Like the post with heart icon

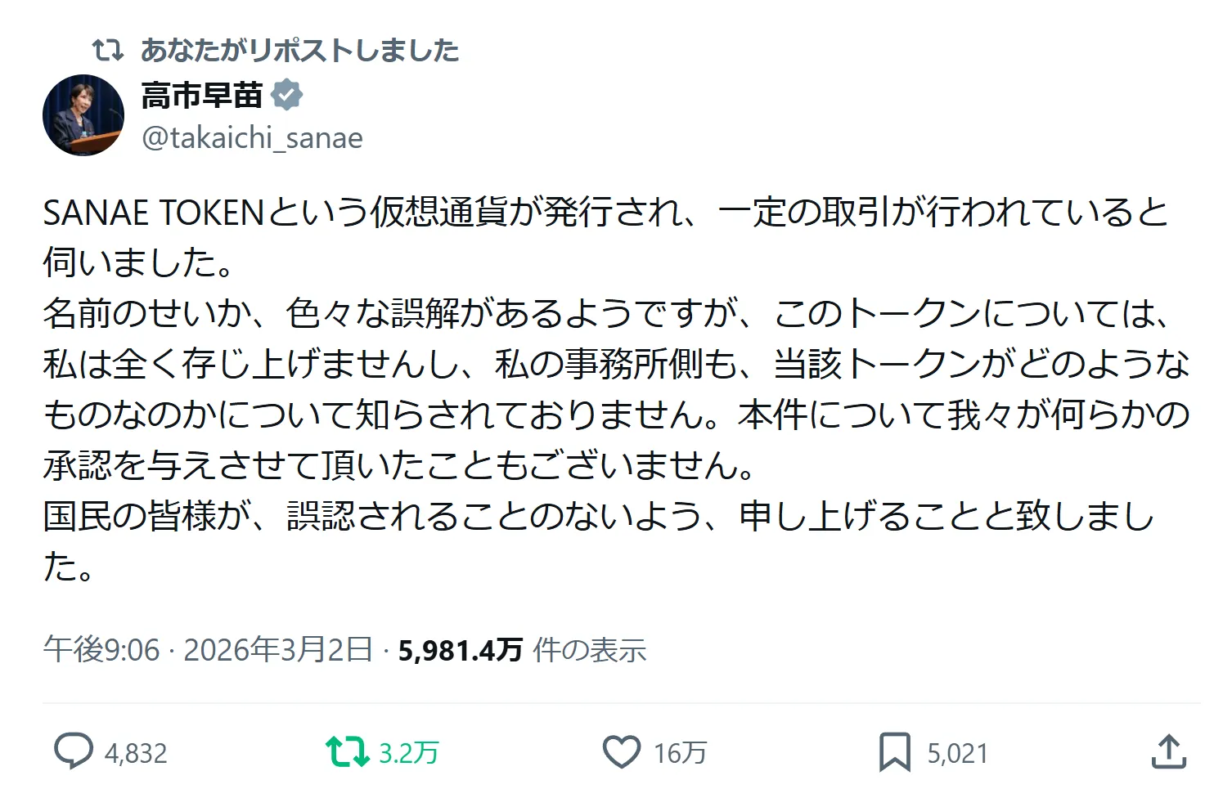[621, 751]
